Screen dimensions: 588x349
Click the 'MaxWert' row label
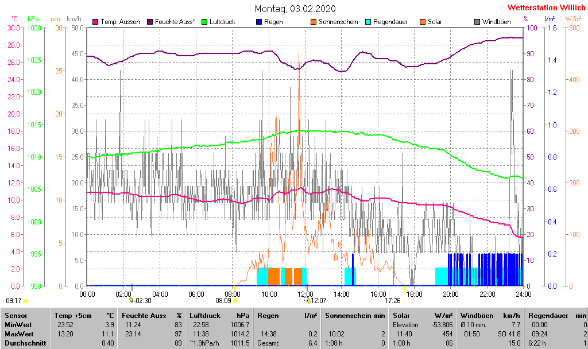pos(19,334)
